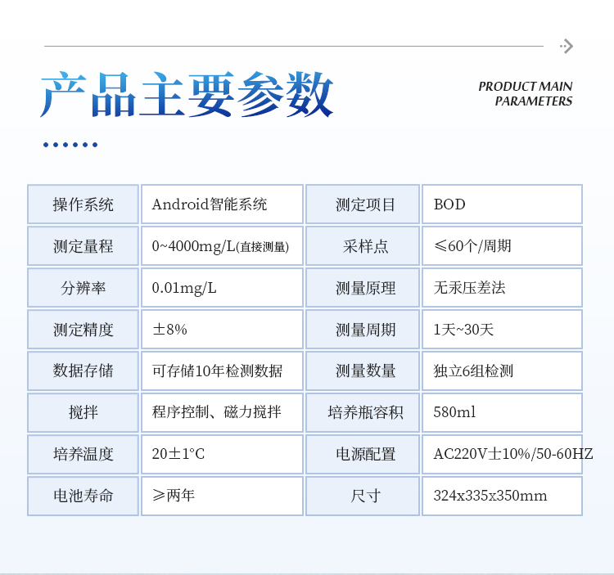
Task: Select the 培养瓶容积 label cell
Action: click(x=363, y=413)
